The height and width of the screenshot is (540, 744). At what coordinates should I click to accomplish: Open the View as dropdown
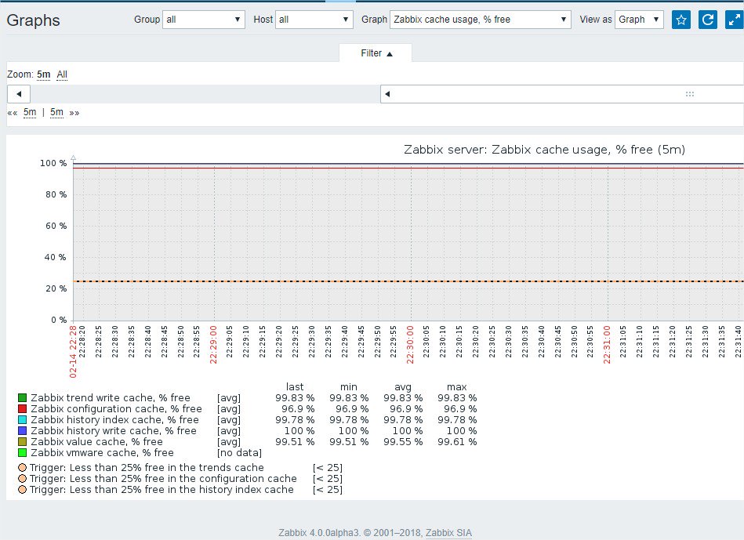click(639, 20)
